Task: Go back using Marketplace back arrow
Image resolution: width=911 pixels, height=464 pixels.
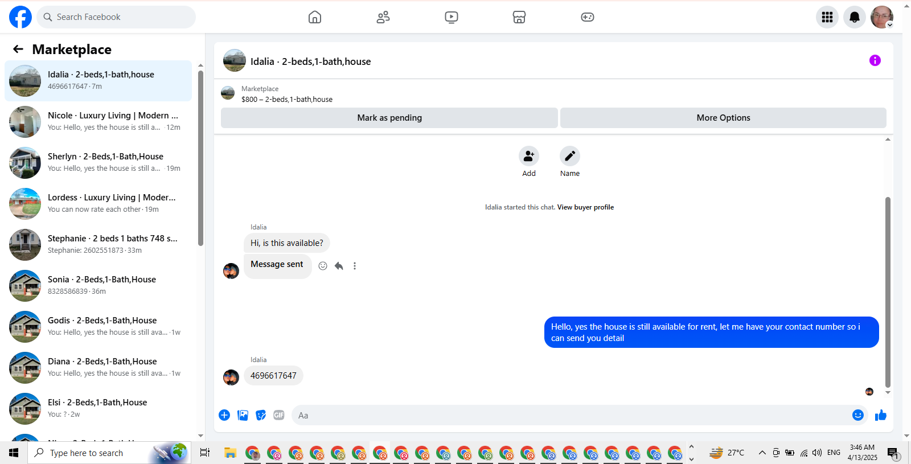Action: click(18, 50)
